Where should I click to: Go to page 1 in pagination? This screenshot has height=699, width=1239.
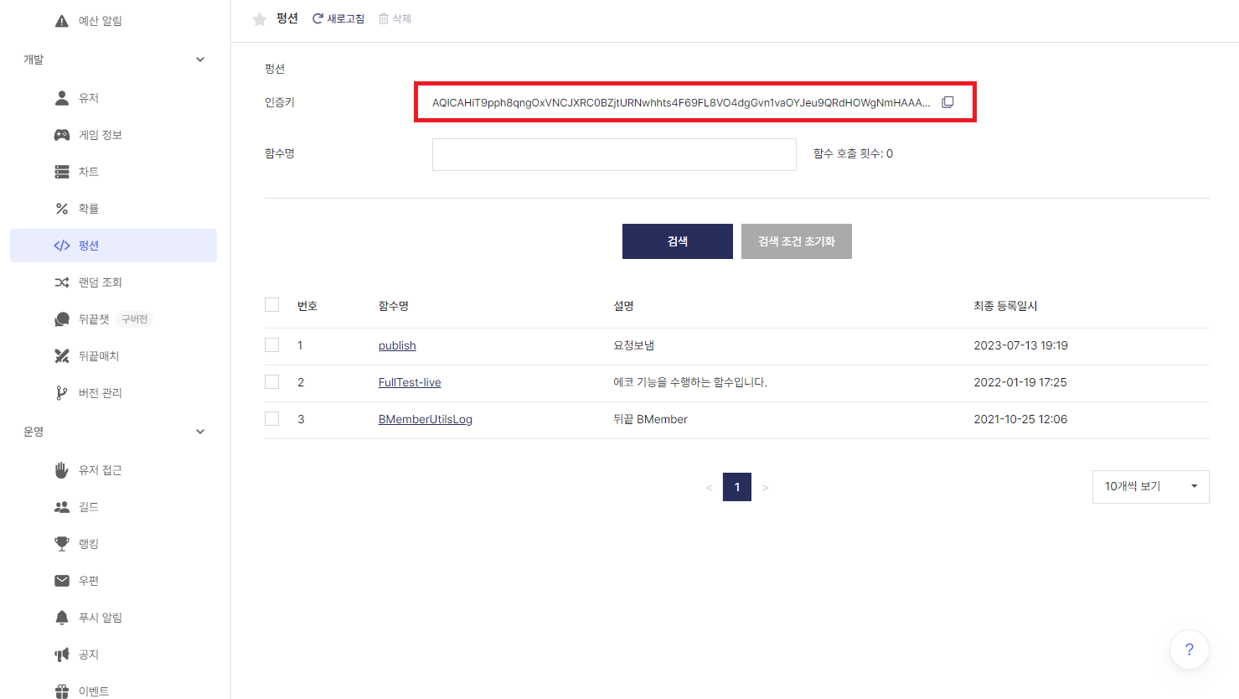tap(737, 487)
